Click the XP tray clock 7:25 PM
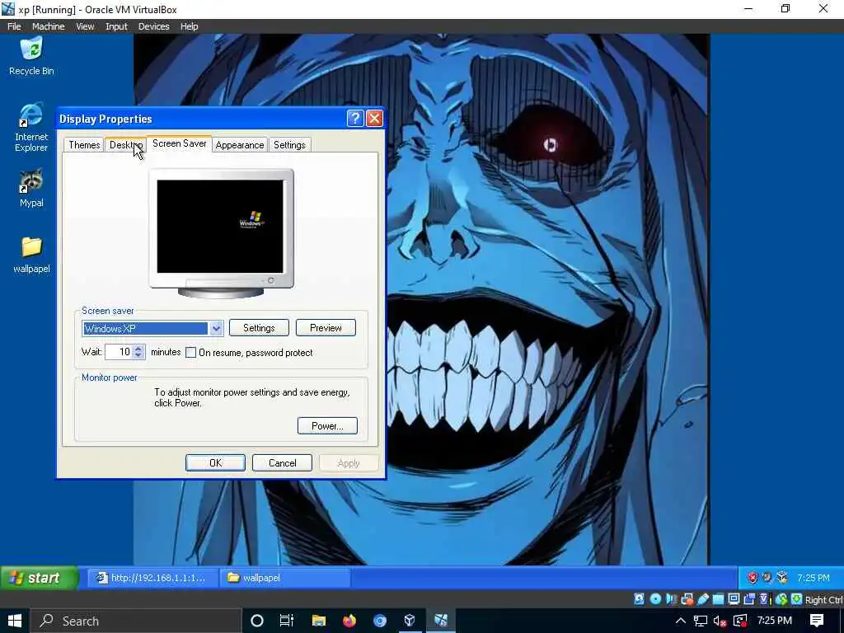Image resolution: width=844 pixels, height=633 pixels. point(814,578)
